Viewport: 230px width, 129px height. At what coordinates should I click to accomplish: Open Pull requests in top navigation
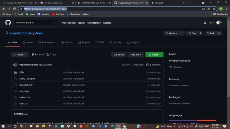pyautogui.click(x=69, y=23)
